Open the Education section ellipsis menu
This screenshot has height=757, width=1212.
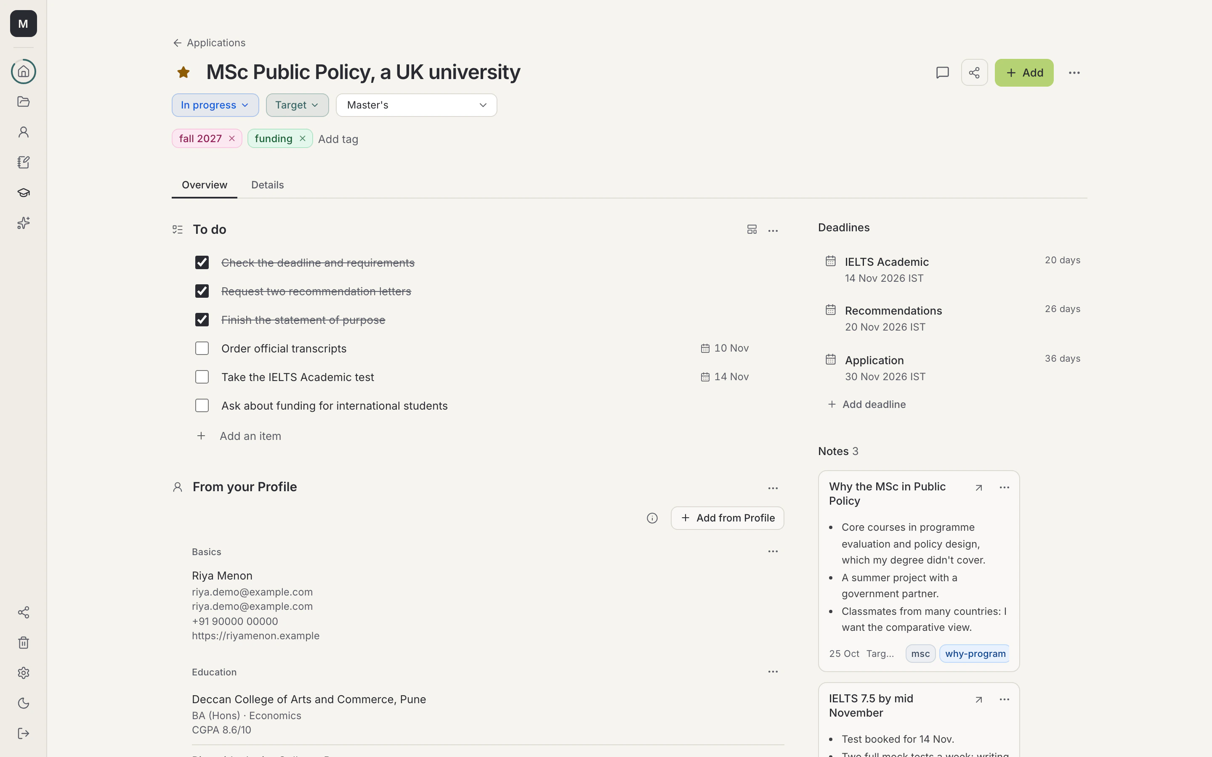click(x=773, y=672)
